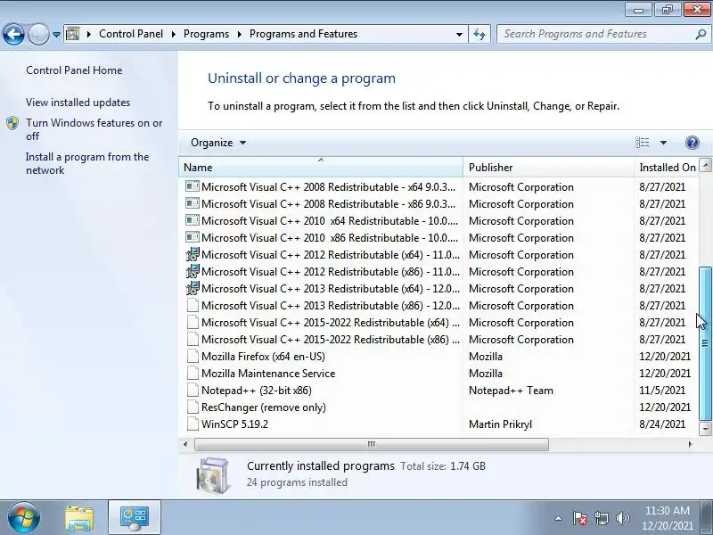Sort list by Name column header
This screenshot has height=535, width=713.
tap(321, 168)
